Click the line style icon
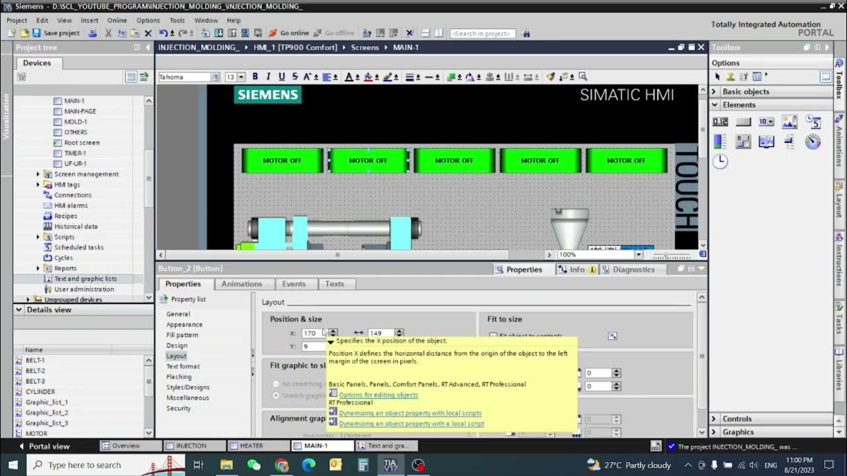The width and height of the screenshot is (847, 476). (410, 77)
